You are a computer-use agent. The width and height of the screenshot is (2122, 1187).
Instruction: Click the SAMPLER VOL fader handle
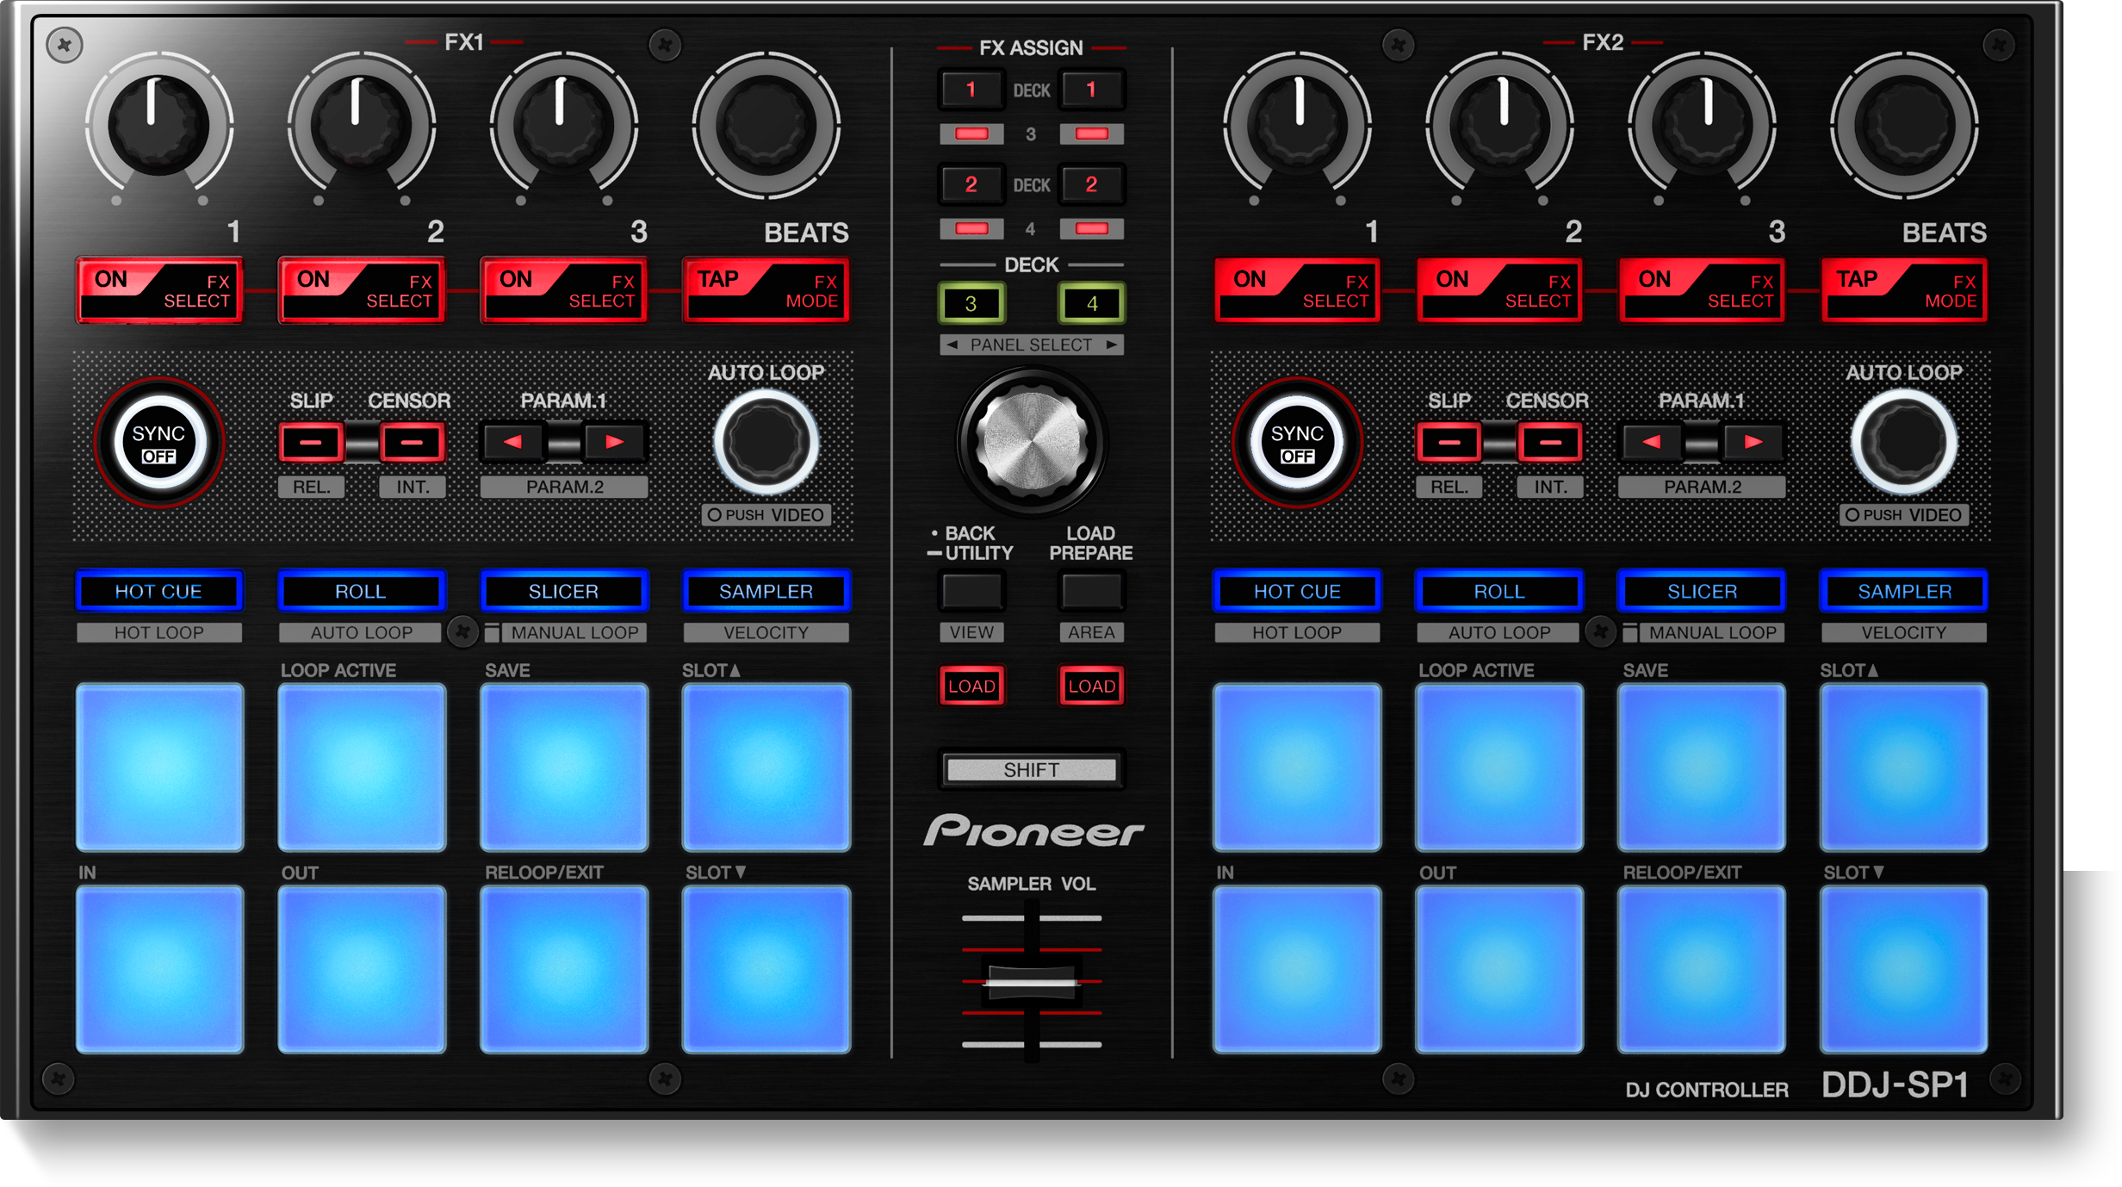click(1031, 982)
